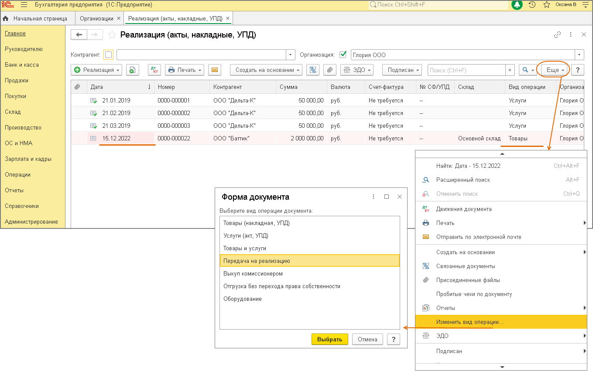Open the 1C main menu hamburger icon
This screenshot has height=371, width=593.
24,5
